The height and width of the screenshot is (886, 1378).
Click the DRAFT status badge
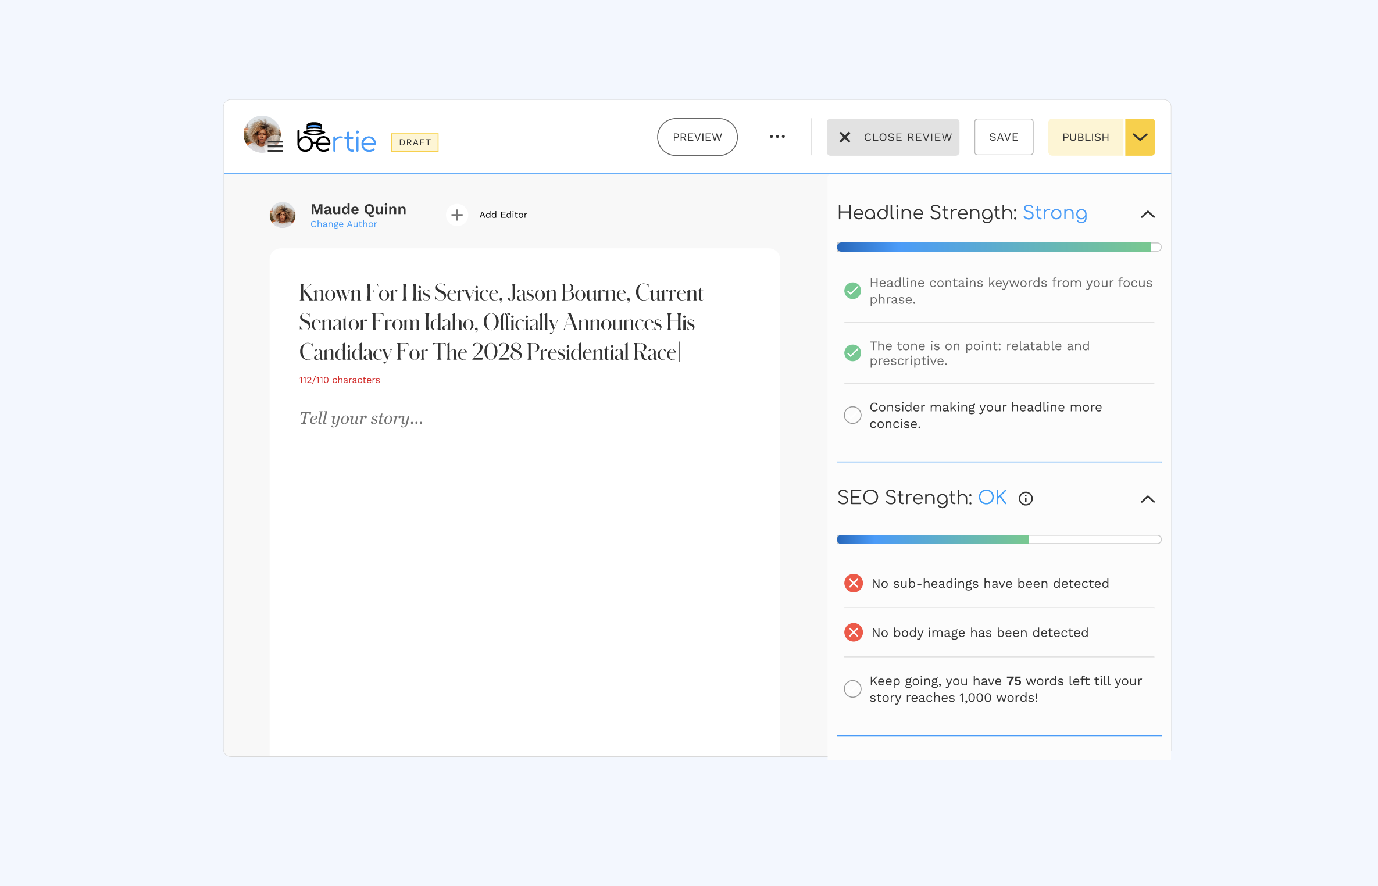click(415, 142)
